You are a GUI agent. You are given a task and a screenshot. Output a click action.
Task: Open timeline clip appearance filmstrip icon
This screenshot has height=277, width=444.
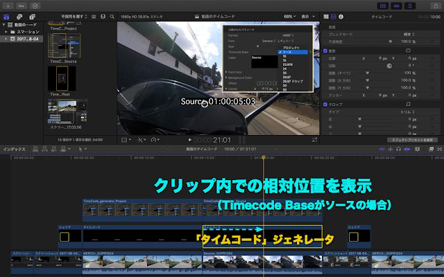click(x=418, y=149)
